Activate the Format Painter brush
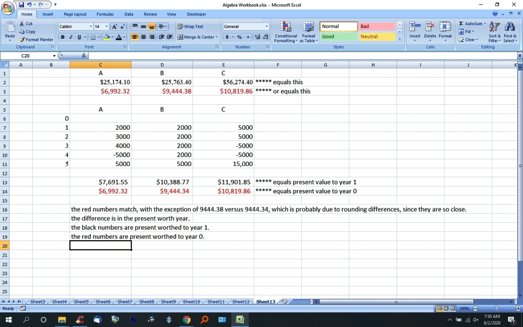523x327 pixels. pos(36,39)
